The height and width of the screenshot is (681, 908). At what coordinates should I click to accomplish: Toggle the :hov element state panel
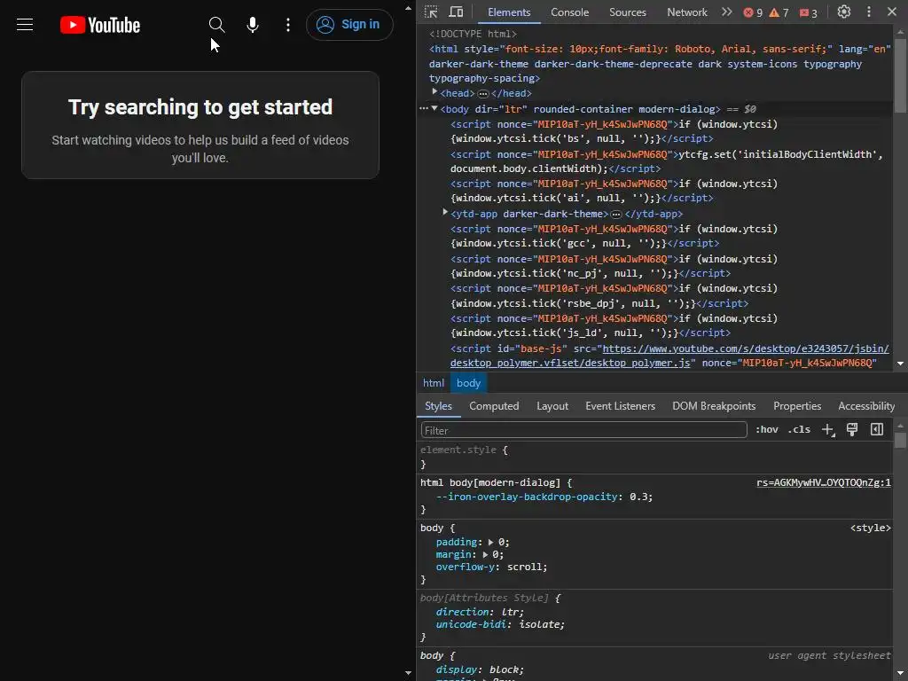coord(767,430)
